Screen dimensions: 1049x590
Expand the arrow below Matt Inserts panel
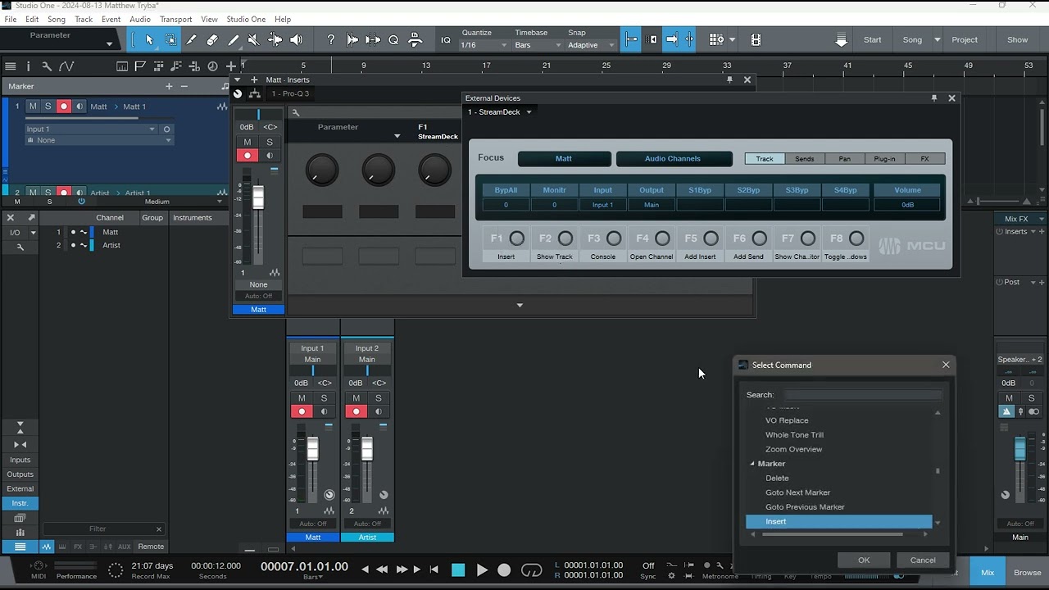[520, 305]
